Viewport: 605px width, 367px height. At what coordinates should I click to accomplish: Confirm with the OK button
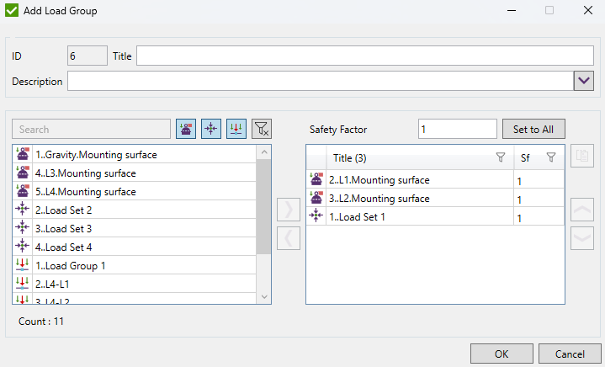point(502,354)
